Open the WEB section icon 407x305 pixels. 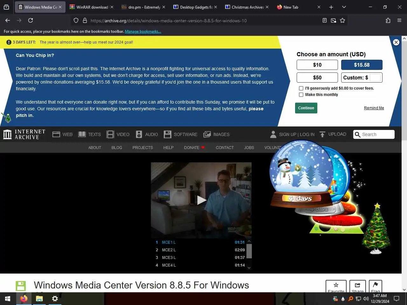(56, 134)
